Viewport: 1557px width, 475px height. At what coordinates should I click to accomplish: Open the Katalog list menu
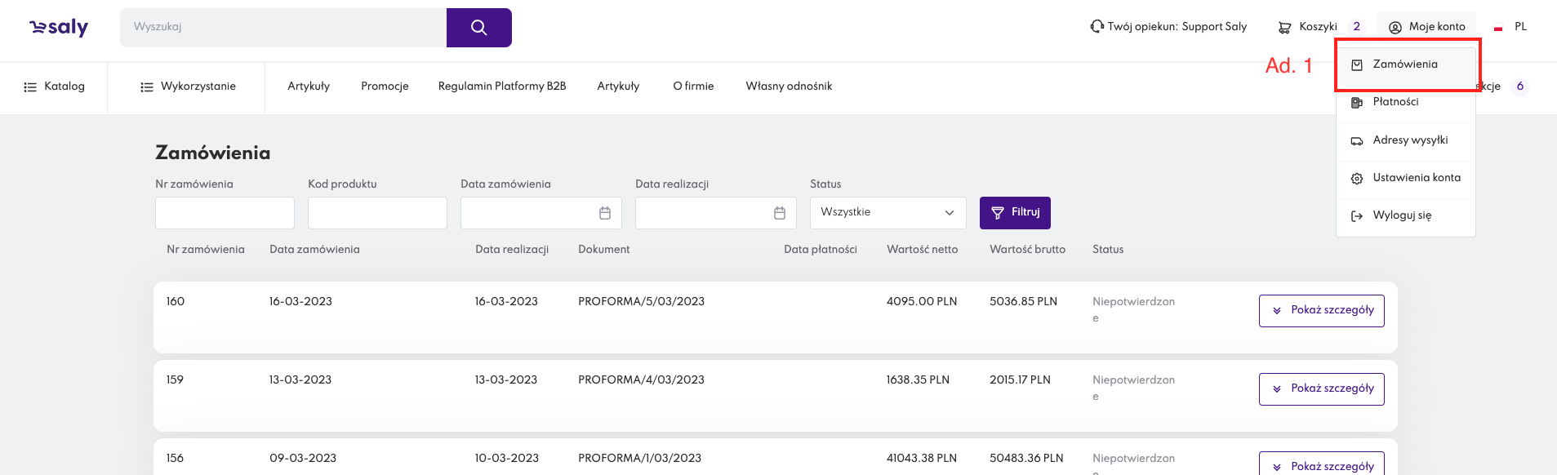[54, 87]
